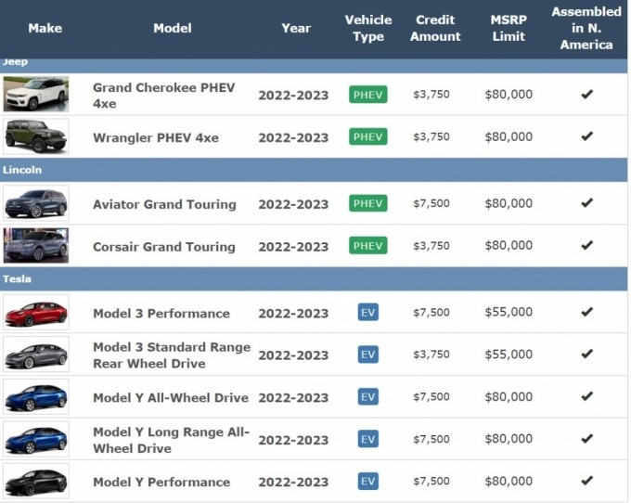Click the red Model 3 Performance thumbnail
Screen dimensions: 631x503
pos(36,312)
